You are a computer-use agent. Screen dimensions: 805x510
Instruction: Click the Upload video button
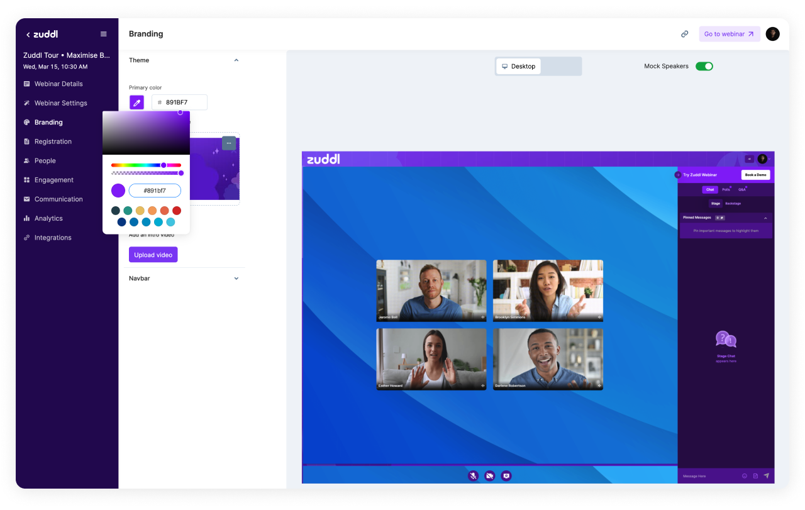click(x=153, y=255)
